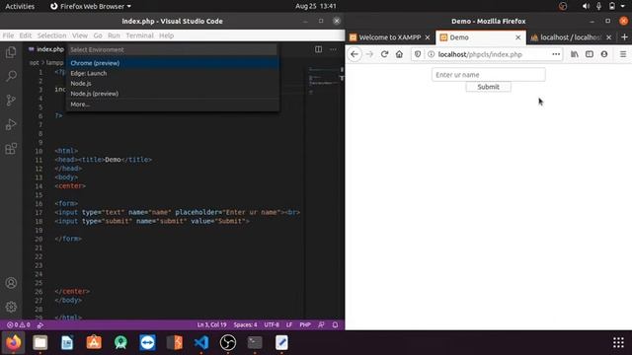Screen dimensions: 632x355
Task: Click the Submit button on the page
Action: coord(488,87)
